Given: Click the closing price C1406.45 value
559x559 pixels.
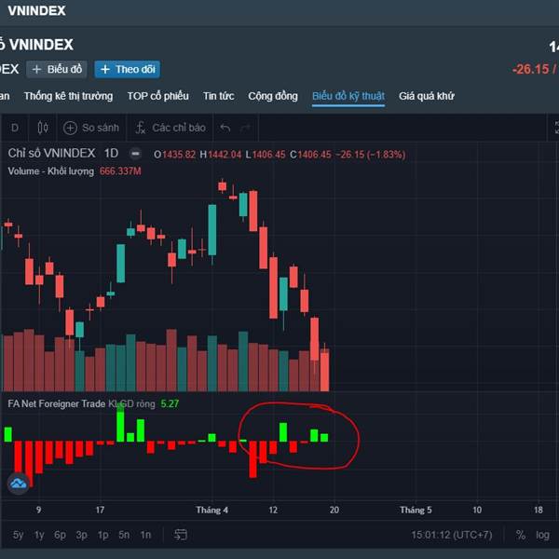Looking at the screenshot, I should click(x=310, y=155).
